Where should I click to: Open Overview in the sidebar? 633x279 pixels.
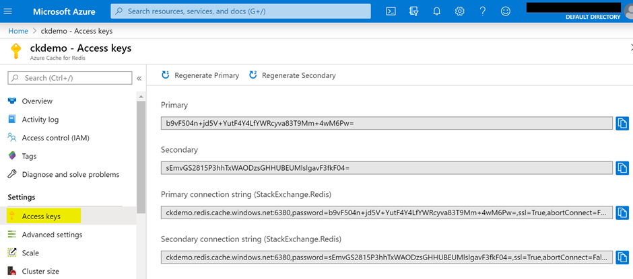pos(37,102)
